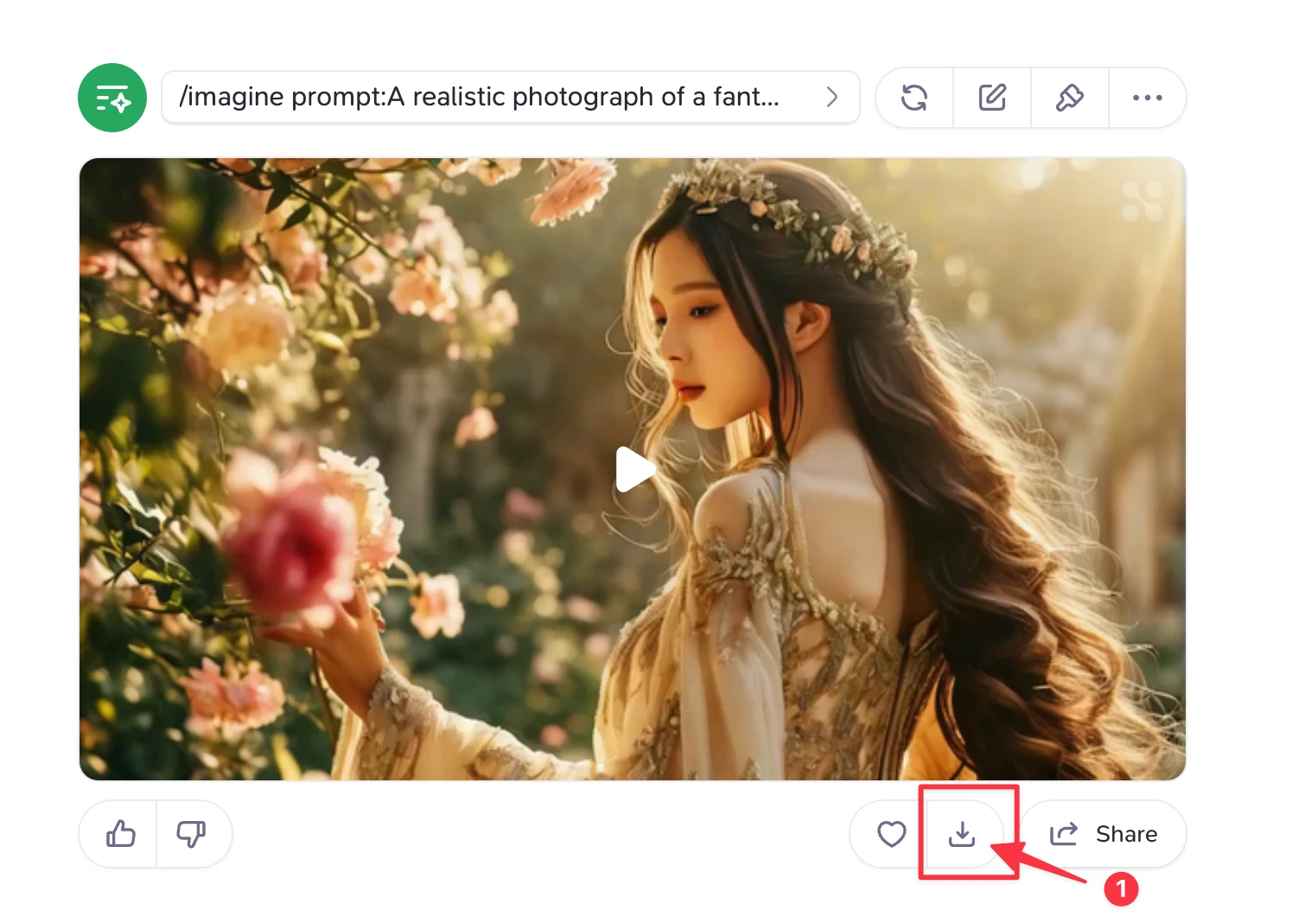The height and width of the screenshot is (923, 1305).
Task: Click the green bot avatar icon
Action: (x=112, y=98)
